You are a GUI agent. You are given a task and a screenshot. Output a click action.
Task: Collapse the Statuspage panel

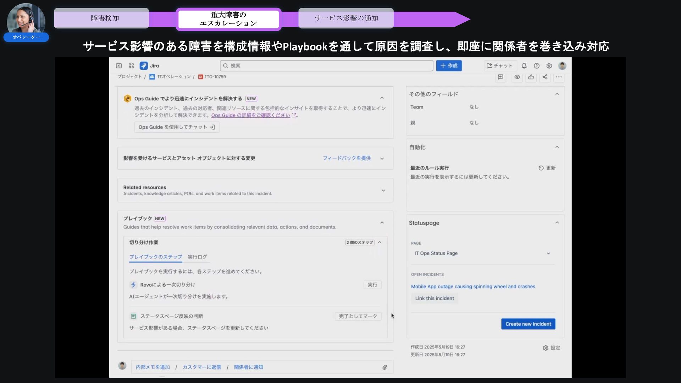point(557,223)
